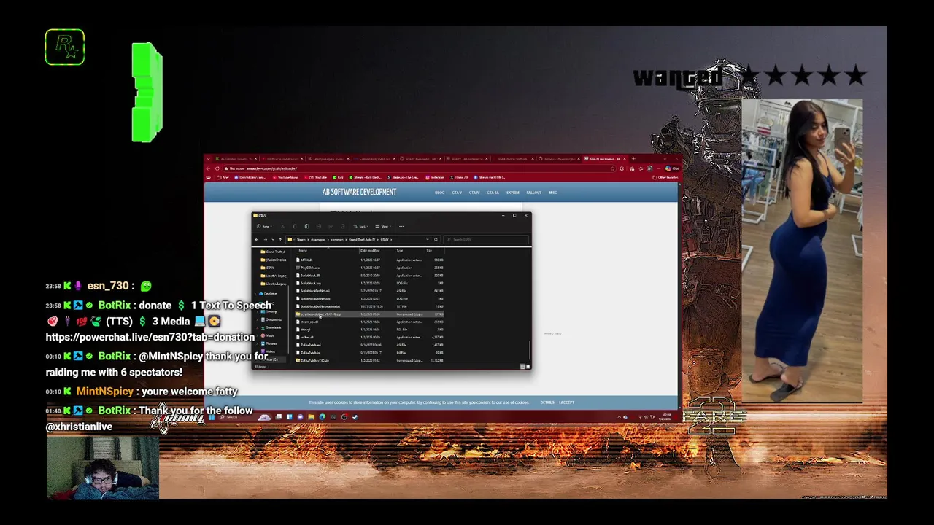Click DETAILS on the cookie banner

[547, 402]
